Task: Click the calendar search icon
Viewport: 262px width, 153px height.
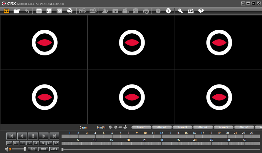Action: [x=82, y=11]
